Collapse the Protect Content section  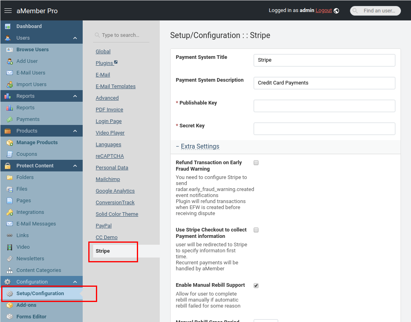tap(75, 166)
